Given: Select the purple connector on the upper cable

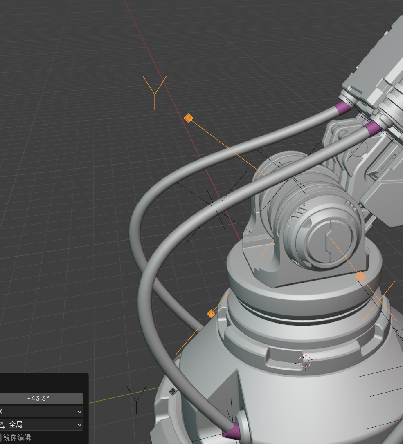Looking at the screenshot, I should 343,108.
